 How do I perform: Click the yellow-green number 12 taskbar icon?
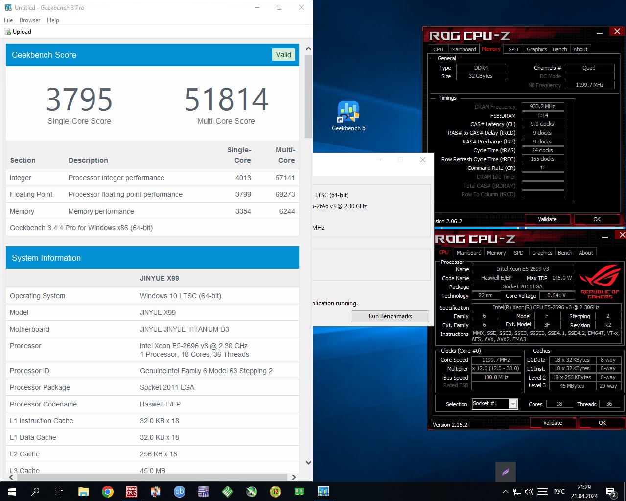click(x=276, y=491)
